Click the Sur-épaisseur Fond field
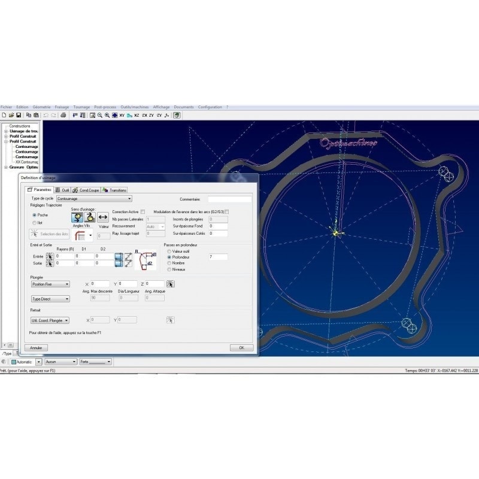 [x=218, y=226]
